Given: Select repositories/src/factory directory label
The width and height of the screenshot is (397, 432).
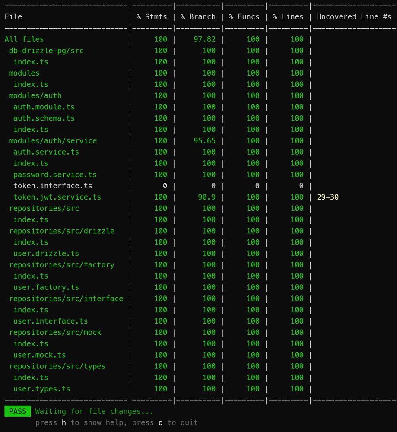Looking at the screenshot, I should tap(61, 265).
